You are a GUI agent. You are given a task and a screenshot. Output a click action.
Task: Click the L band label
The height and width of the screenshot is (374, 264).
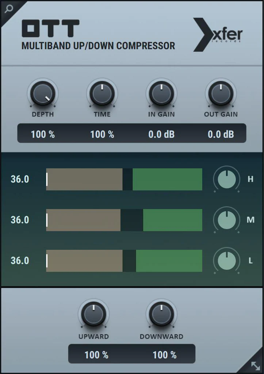coord(250,261)
